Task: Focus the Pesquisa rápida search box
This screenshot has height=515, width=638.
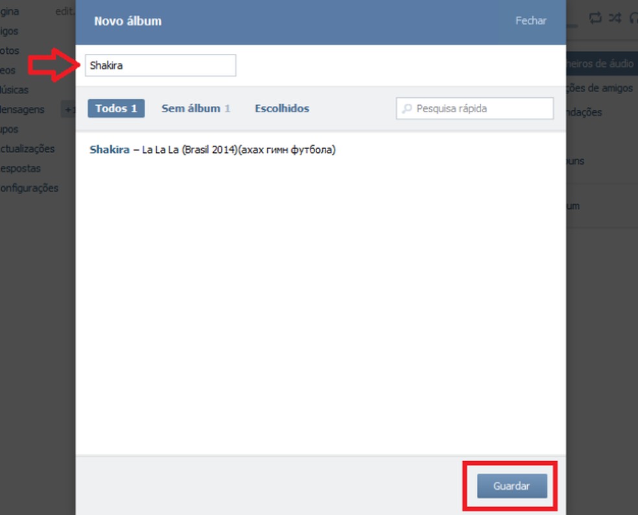Action: (x=475, y=108)
